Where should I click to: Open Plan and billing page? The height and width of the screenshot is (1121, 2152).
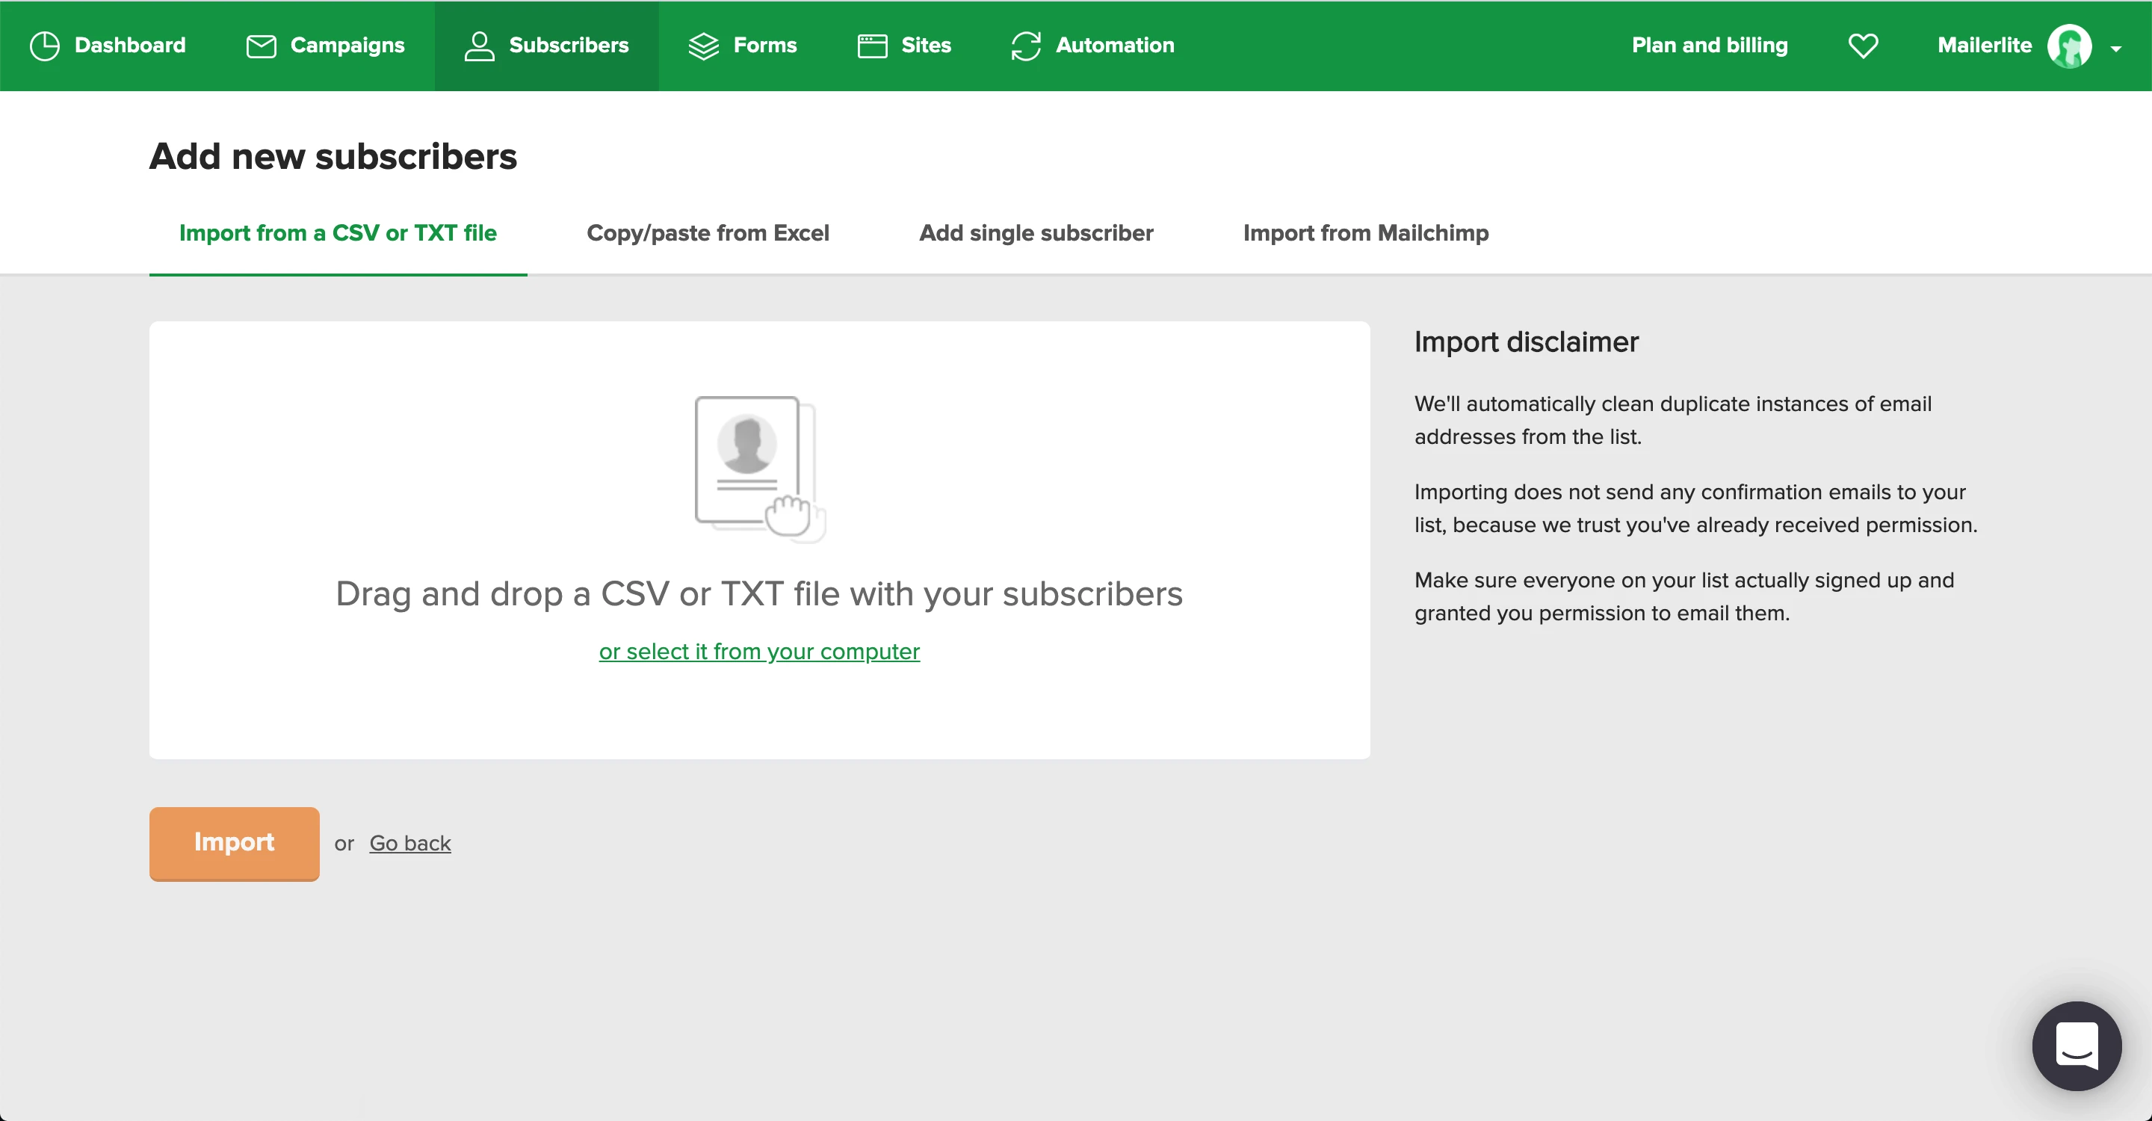coord(1709,46)
